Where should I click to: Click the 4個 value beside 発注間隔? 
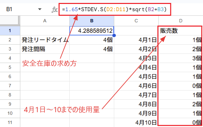(92, 49)
